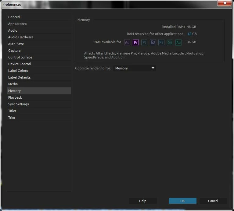This screenshot has height=211, width=234.
Task: Select the Titler category
Action: point(39,111)
